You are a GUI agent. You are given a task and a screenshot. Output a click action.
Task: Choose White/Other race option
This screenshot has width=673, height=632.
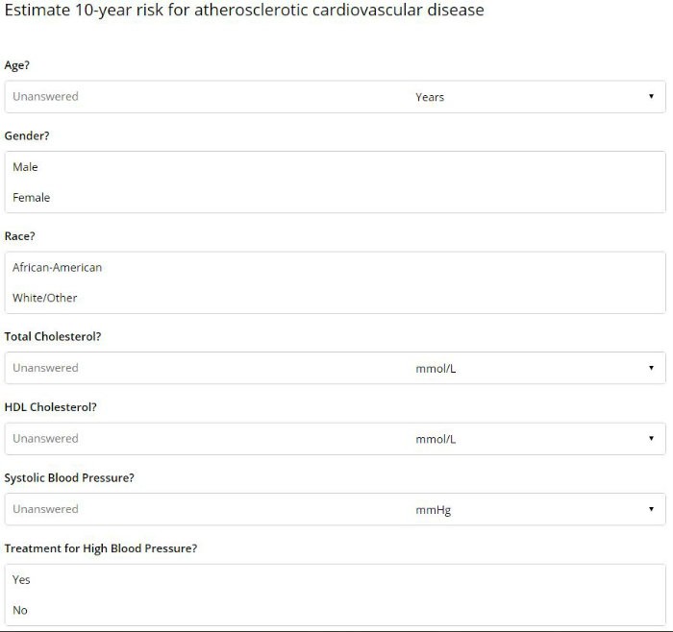pos(45,298)
